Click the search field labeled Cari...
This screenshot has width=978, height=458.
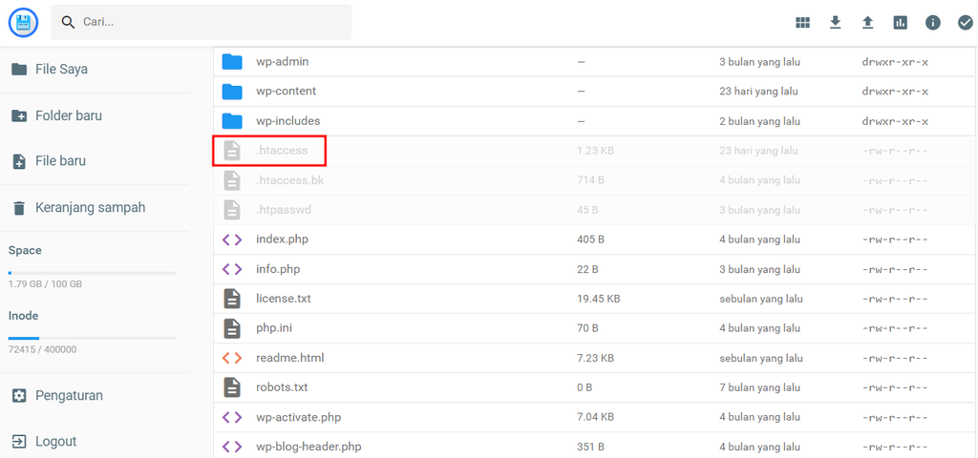pos(201,23)
